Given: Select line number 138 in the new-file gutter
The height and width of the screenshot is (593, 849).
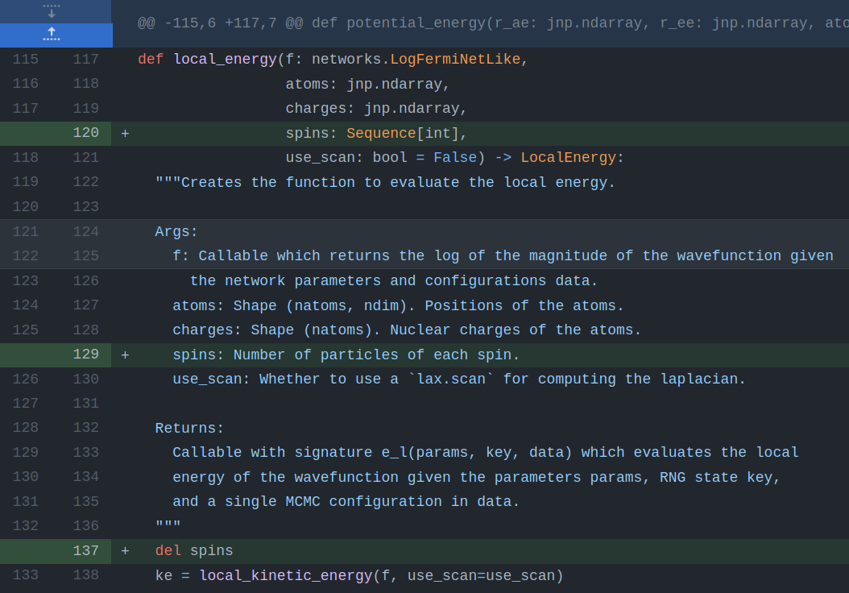Looking at the screenshot, I should pos(85,575).
